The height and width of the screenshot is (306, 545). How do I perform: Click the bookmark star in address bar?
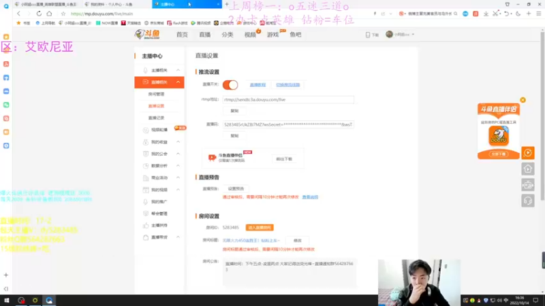pyautogui.click(x=63, y=14)
